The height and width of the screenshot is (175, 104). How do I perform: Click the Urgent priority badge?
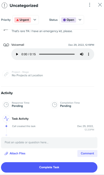(x=23, y=20)
